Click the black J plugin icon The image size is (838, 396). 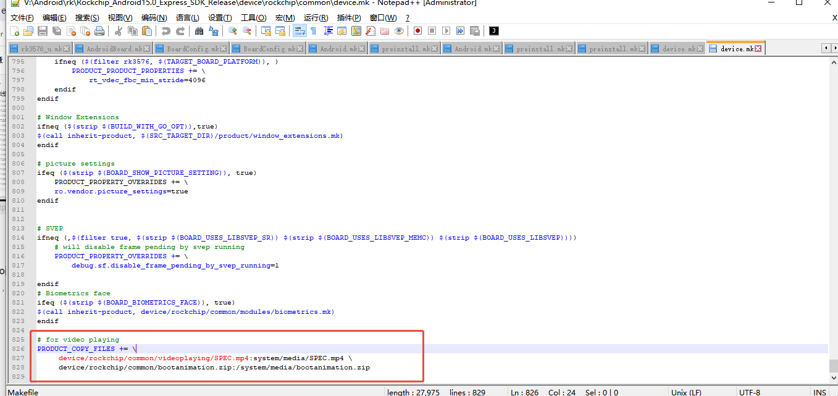493,31
